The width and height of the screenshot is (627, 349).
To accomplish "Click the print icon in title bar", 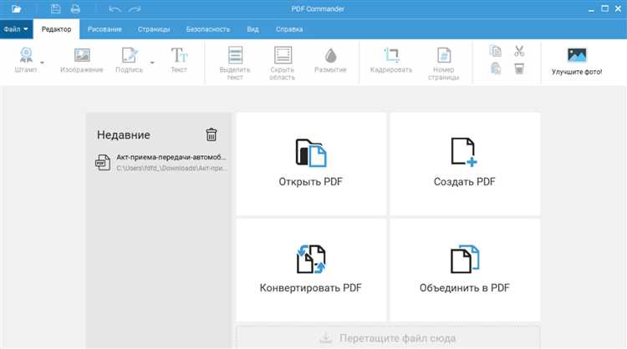I will pyautogui.click(x=75, y=9).
